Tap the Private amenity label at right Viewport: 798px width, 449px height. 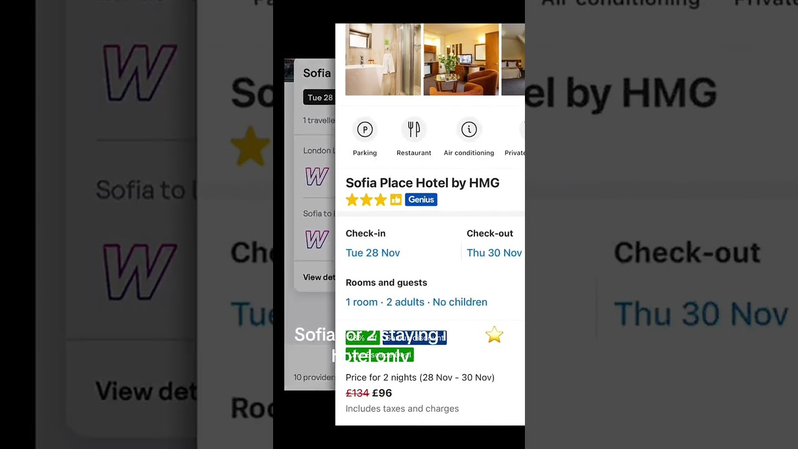click(x=514, y=153)
